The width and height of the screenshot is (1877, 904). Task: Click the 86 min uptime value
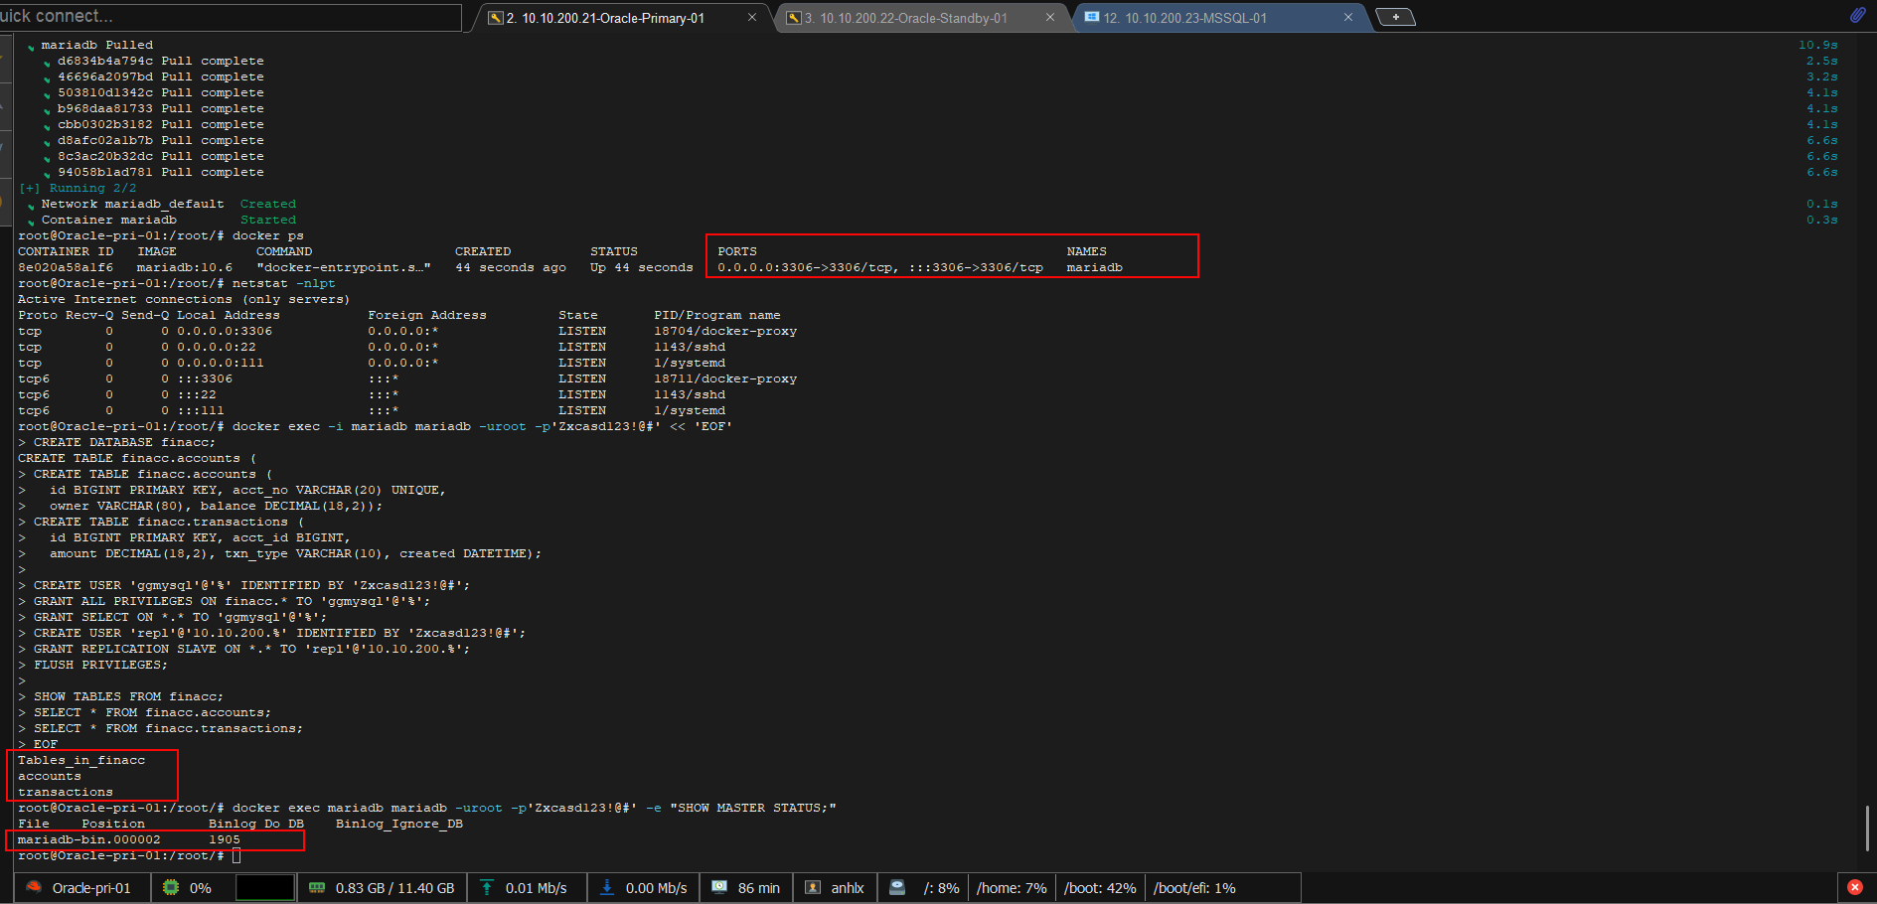pyautogui.click(x=759, y=888)
